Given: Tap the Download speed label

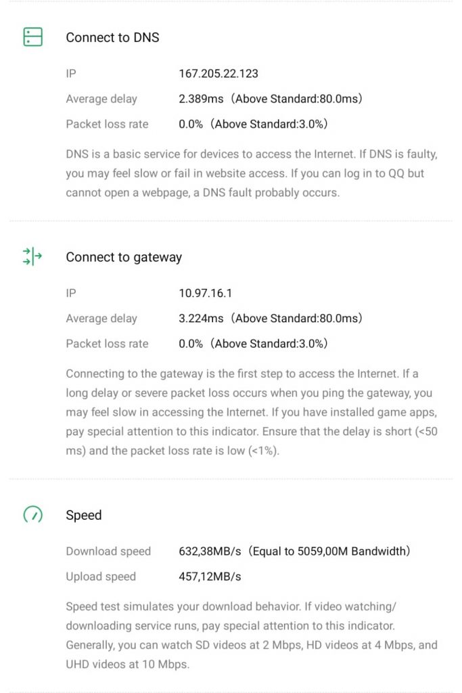Looking at the screenshot, I should click(x=108, y=551).
